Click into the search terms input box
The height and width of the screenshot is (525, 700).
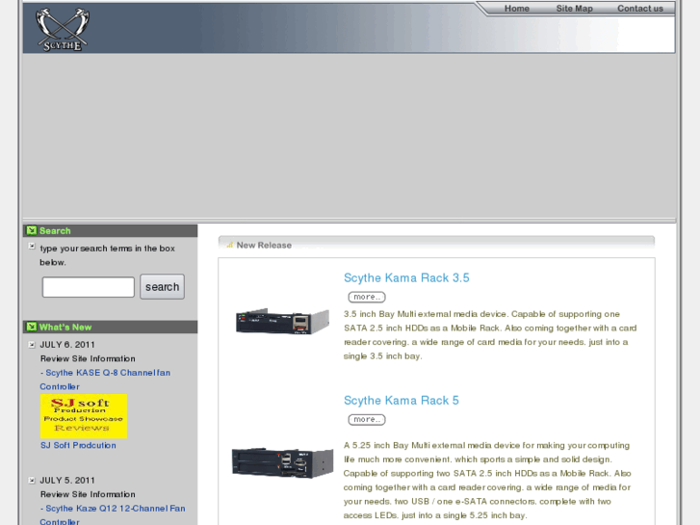(x=89, y=287)
